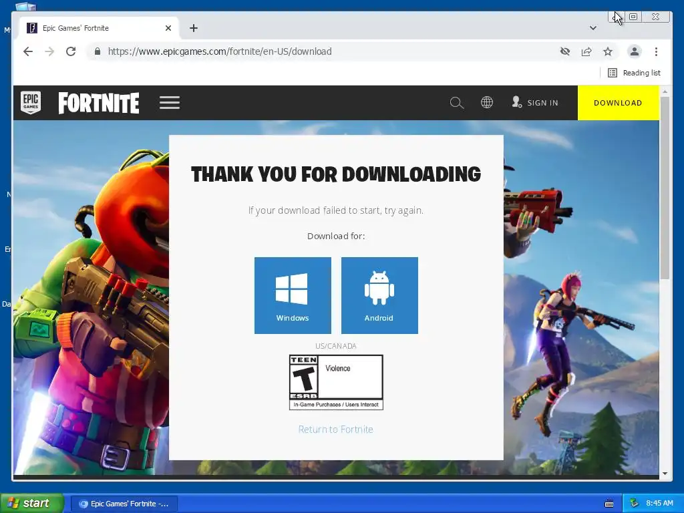Click the crossed-eye tracking icon in address bar
684x513 pixels.
click(x=565, y=51)
